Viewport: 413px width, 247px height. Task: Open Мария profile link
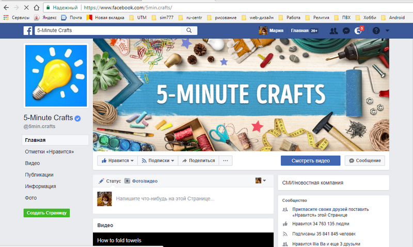tap(271, 30)
